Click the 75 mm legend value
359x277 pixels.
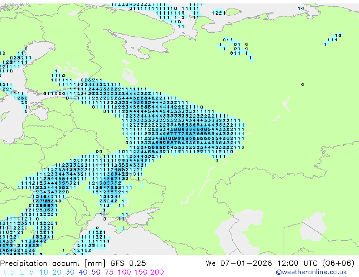(109, 272)
